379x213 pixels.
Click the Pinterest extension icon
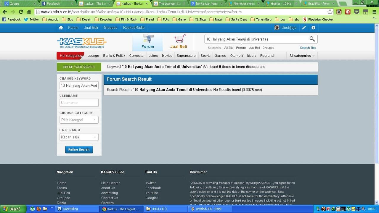pos(348,12)
